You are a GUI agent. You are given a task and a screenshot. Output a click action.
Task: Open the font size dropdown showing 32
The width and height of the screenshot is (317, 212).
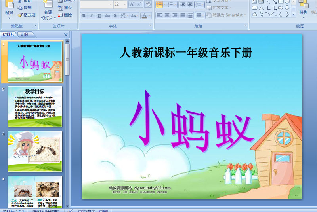pyautogui.click(x=120, y=4)
